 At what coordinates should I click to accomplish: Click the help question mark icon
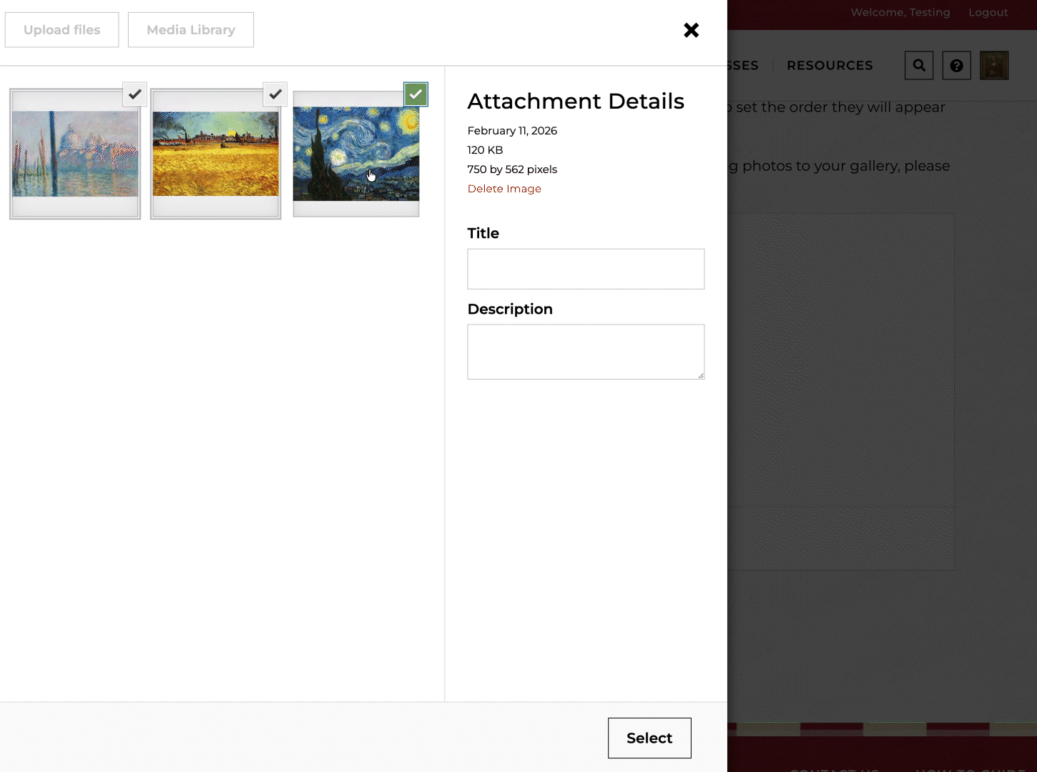pyautogui.click(x=956, y=66)
